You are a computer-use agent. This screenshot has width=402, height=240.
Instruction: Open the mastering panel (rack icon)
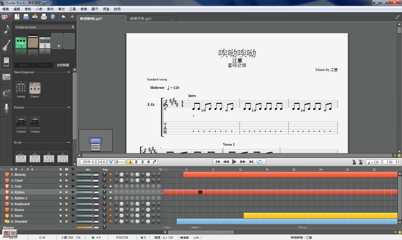coord(6,77)
